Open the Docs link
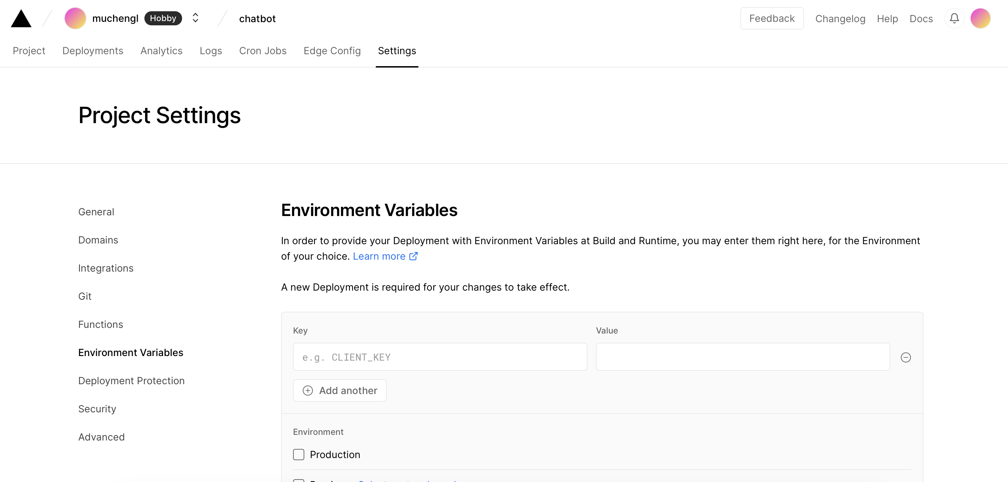This screenshot has height=482, width=1008. pos(921,18)
